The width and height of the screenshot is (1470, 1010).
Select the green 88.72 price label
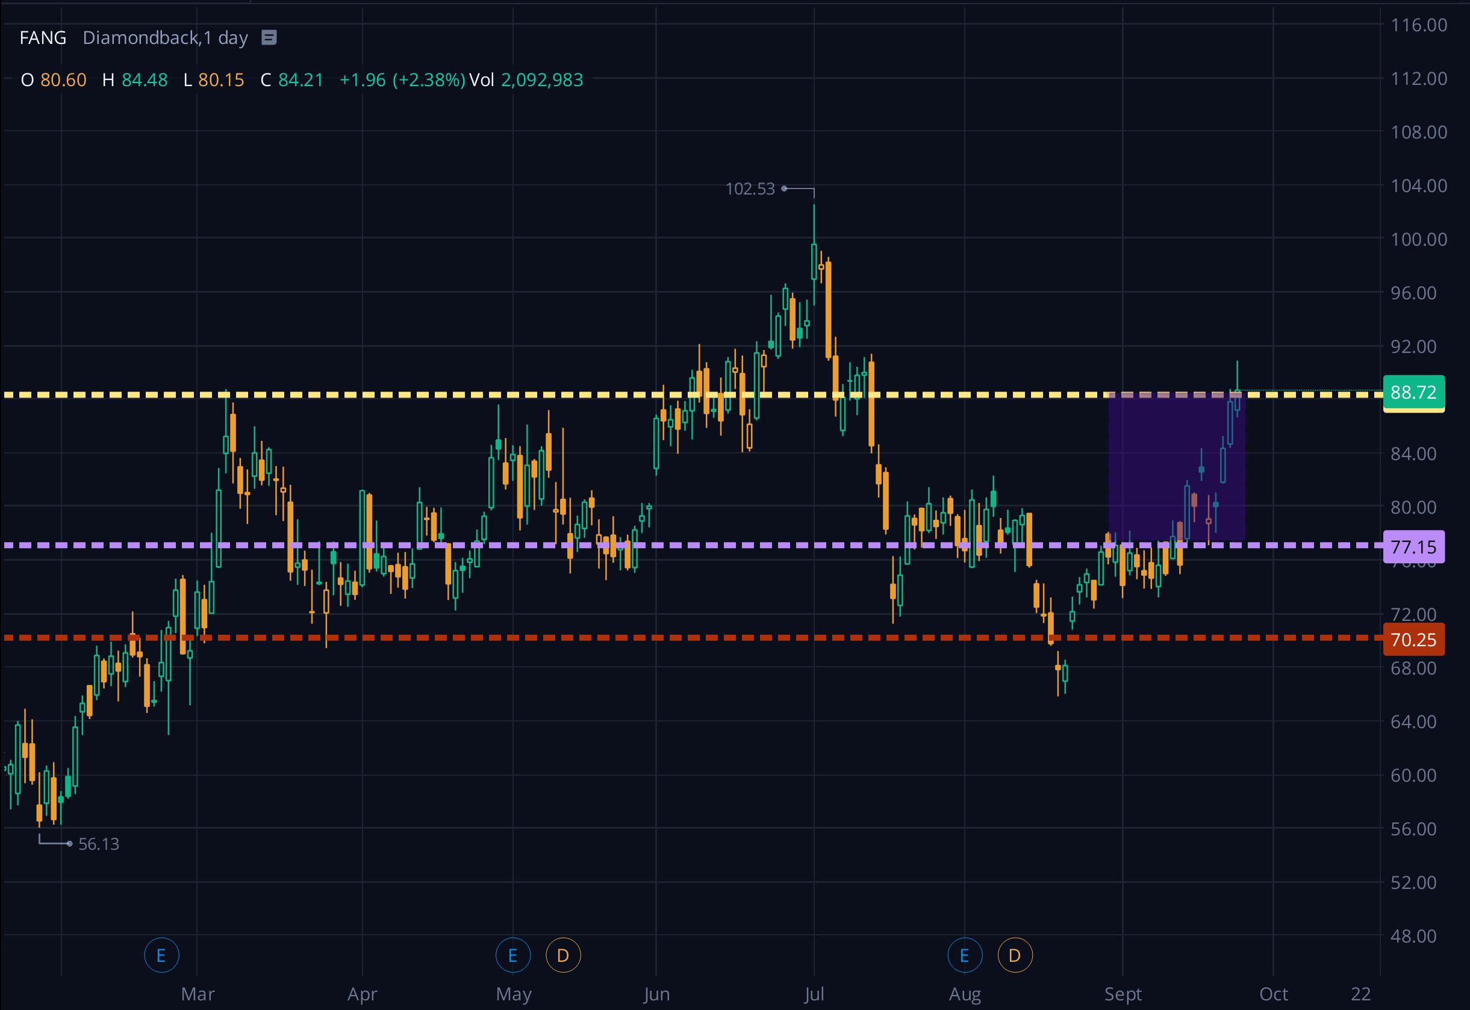pyautogui.click(x=1413, y=392)
